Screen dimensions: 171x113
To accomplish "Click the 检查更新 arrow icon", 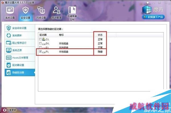I will (x=5, y=110).
